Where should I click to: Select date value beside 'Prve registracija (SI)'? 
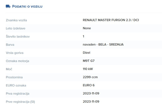tap(91, 101)
